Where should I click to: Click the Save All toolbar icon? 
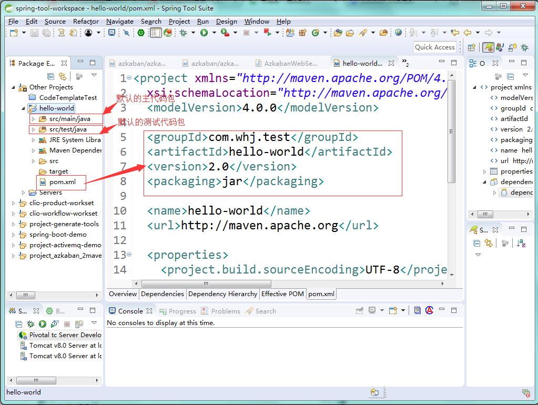(x=46, y=33)
